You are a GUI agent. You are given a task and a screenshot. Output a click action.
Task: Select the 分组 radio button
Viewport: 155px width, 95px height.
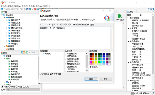coord(10,87)
